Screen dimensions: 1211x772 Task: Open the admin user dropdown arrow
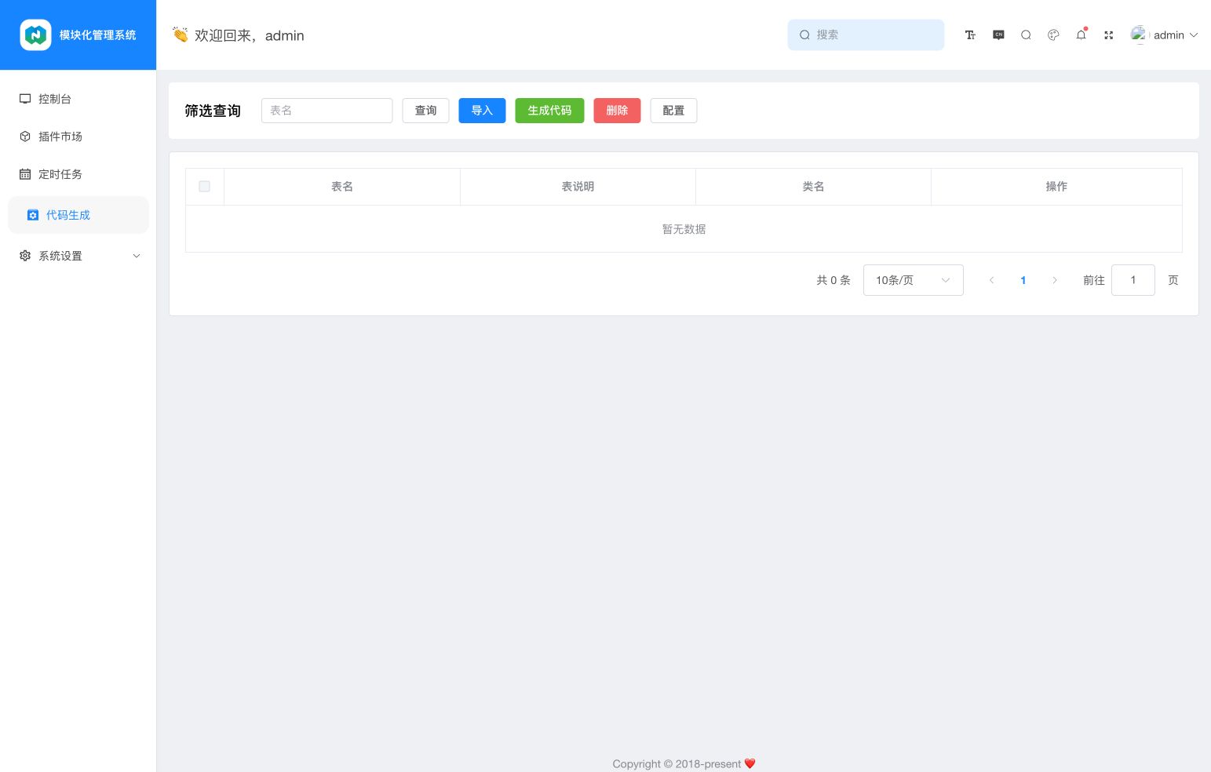pos(1194,35)
